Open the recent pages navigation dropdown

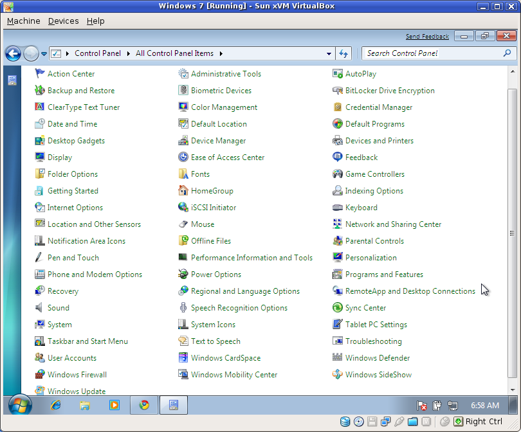coord(44,53)
